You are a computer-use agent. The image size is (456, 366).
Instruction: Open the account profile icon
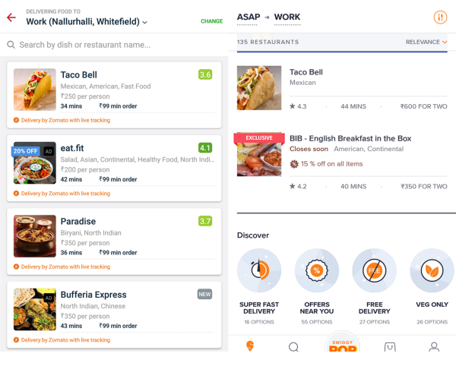(434, 347)
